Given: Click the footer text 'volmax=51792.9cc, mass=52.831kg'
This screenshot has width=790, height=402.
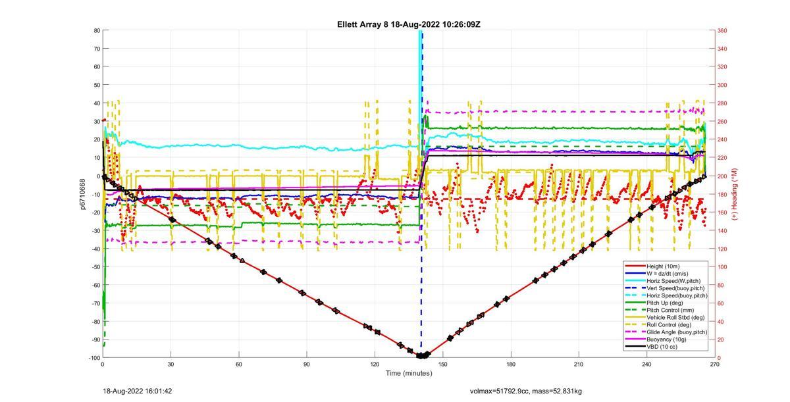Looking at the screenshot, I should [525, 391].
